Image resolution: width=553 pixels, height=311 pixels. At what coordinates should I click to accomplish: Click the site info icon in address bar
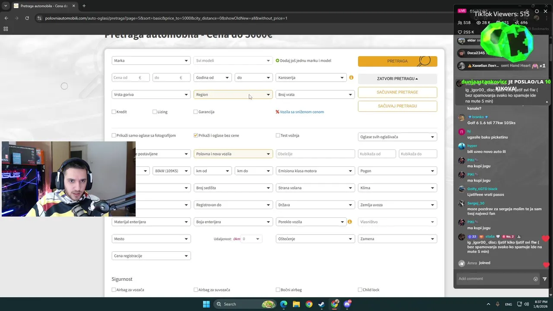[39, 18]
